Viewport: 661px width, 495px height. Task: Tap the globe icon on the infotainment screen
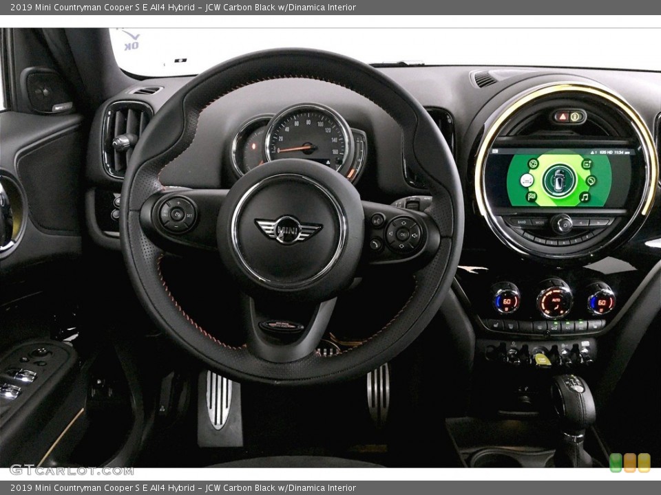[533, 164]
